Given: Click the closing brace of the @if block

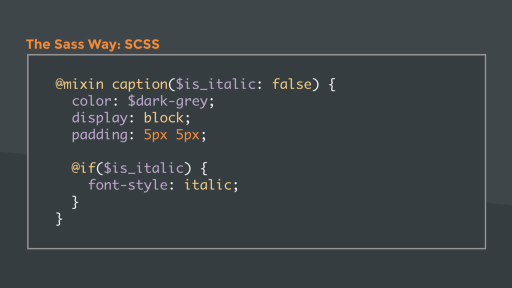Looking at the screenshot, I should point(75,202).
